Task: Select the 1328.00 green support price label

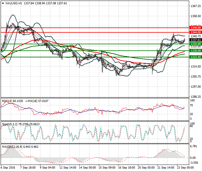Action: tap(196, 50)
